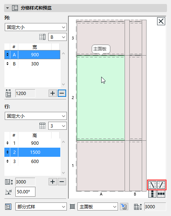Click the backslash diagonal pattern icon
The height and width of the screenshot is (216, 171).
pyautogui.click(x=152, y=185)
